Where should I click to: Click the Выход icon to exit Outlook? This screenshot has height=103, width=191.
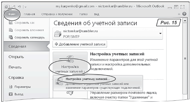coord(7,94)
